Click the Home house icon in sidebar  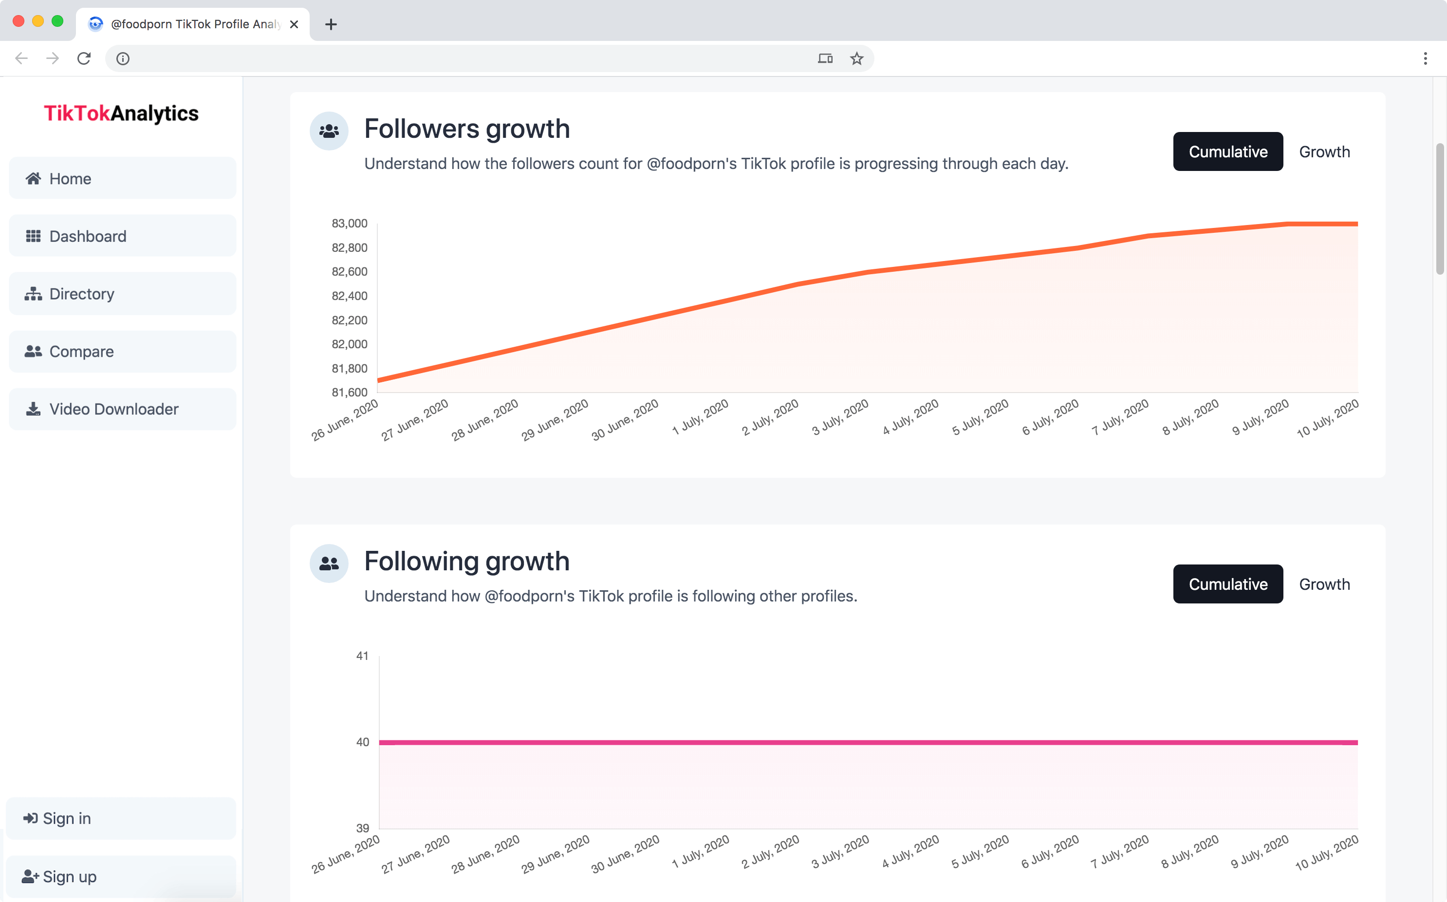pos(34,178)
